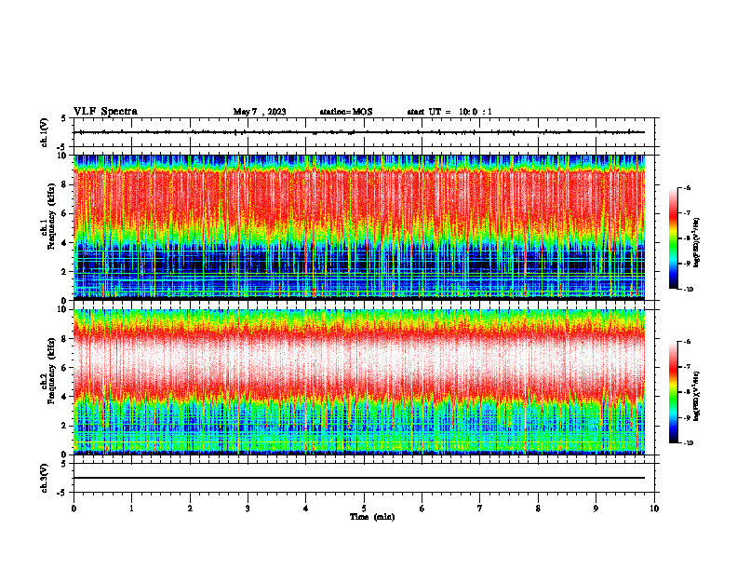737x570 pixels.
Task: Click the "Time (min)" axis label
Action: pyautogui.click(x=372, y=517)
